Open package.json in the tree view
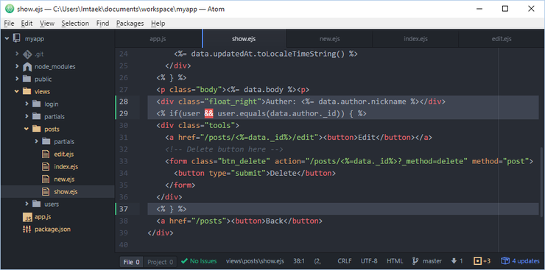 pyautogui.click(x=53, y=229)
